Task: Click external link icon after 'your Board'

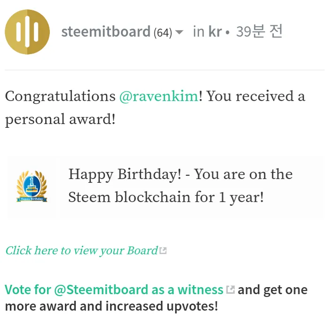Action: (x=163, y=250)
